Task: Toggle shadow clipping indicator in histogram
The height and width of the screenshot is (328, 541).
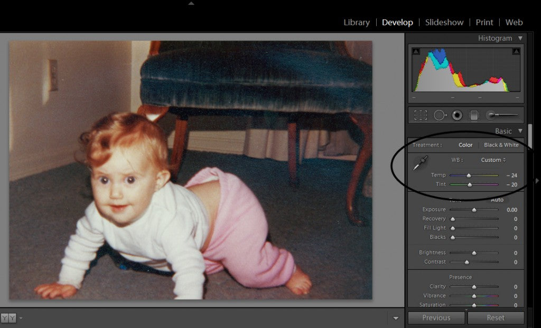Action: 416,51
